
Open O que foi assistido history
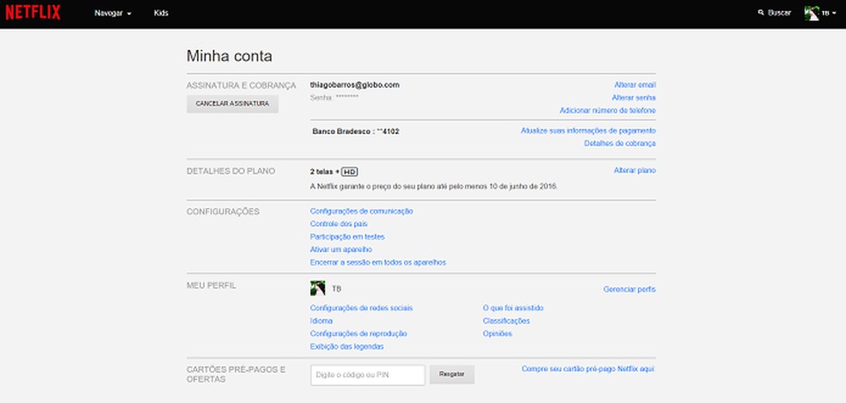(x=513, y=308)
